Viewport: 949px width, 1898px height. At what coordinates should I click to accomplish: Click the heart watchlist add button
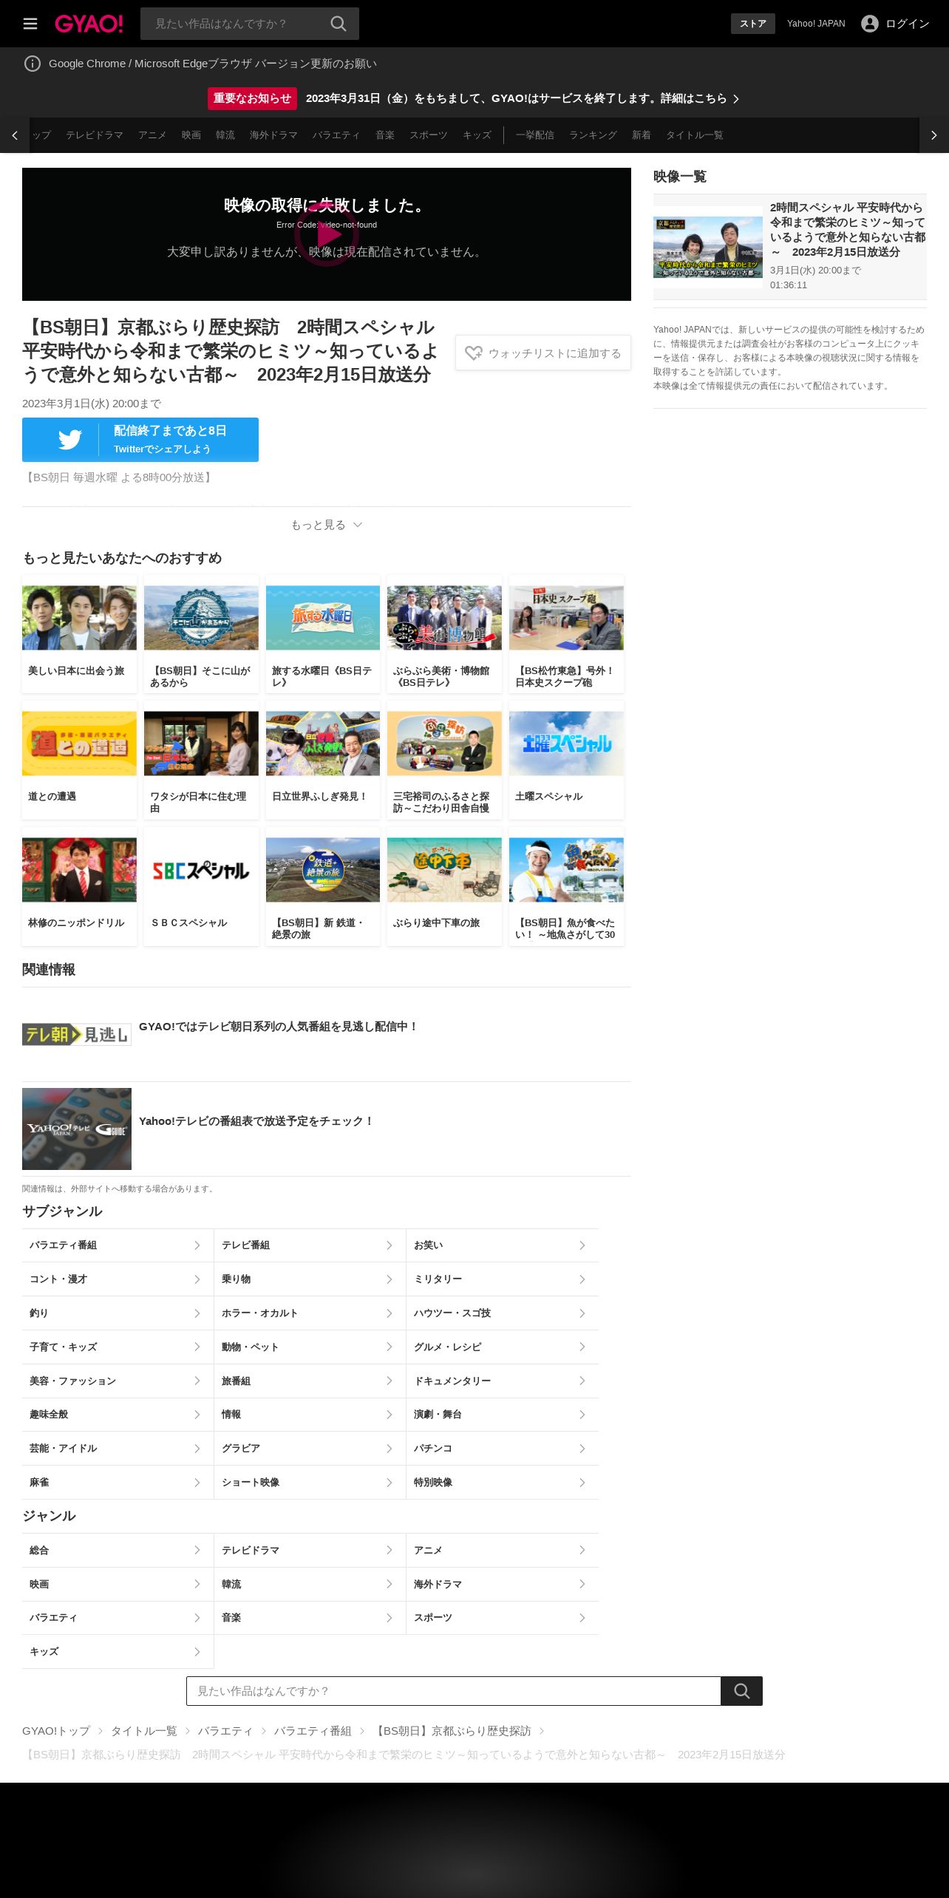543,353
